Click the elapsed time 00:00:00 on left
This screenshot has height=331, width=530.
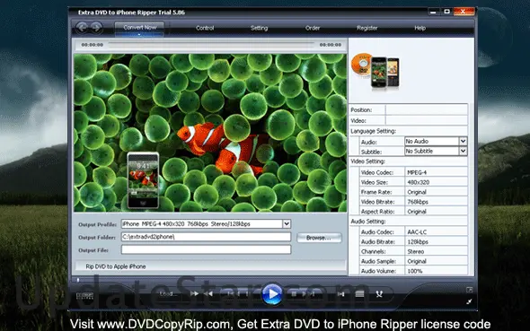tap(93, 45)
